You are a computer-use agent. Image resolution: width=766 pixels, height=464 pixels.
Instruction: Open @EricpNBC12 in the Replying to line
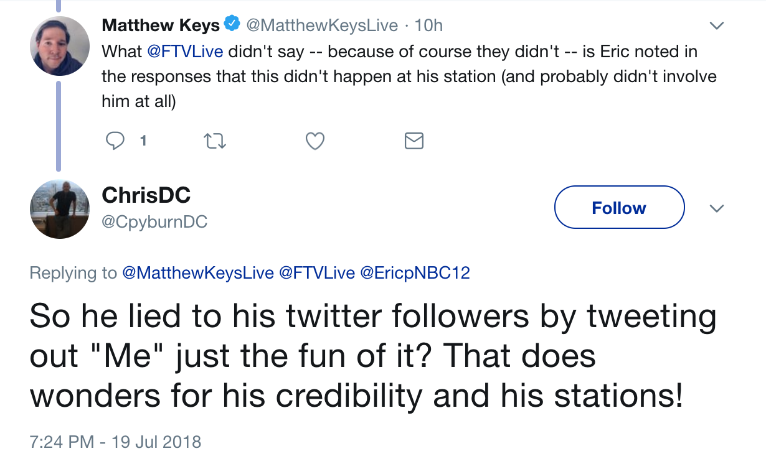[x=415, y=273]
